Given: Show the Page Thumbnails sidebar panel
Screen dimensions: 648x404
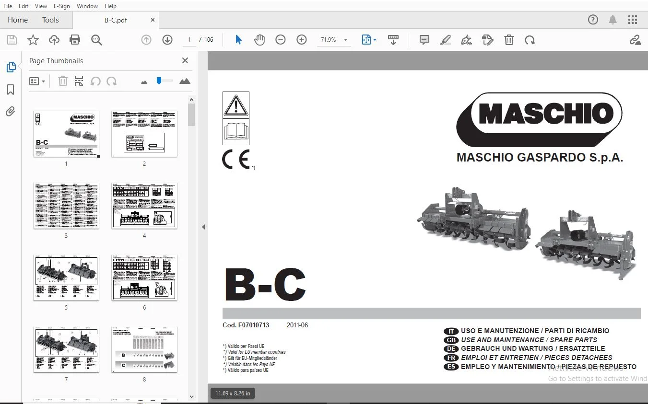Looking at the screenshot, I should click(11, 67).
